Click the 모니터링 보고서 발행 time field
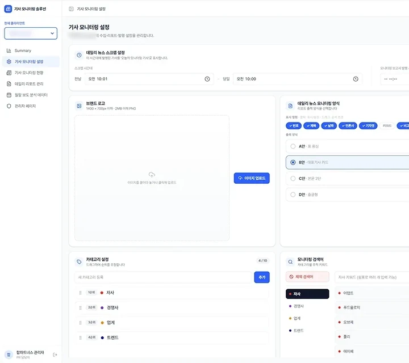Viewport: 409px width, 363px height. coord(395,79)
